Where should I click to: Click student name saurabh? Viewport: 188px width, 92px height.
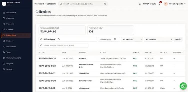point(82,58)
